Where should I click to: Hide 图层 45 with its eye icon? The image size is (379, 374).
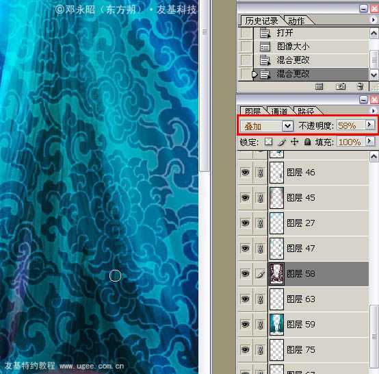click(x=245, y=198)
